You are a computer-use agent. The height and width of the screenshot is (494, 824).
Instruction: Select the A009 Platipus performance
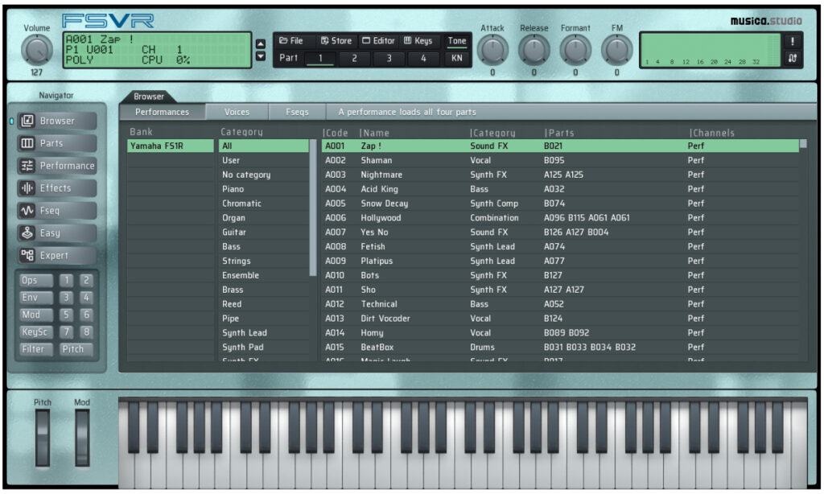pyautogui.click(x=560, y=261)
